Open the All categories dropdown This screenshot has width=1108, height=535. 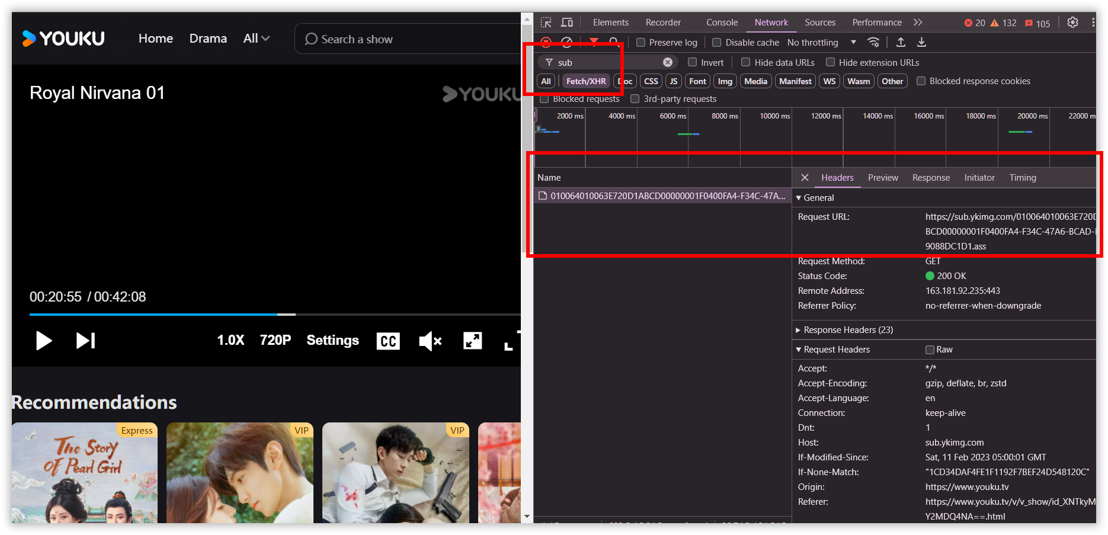[x=256, y=39]
